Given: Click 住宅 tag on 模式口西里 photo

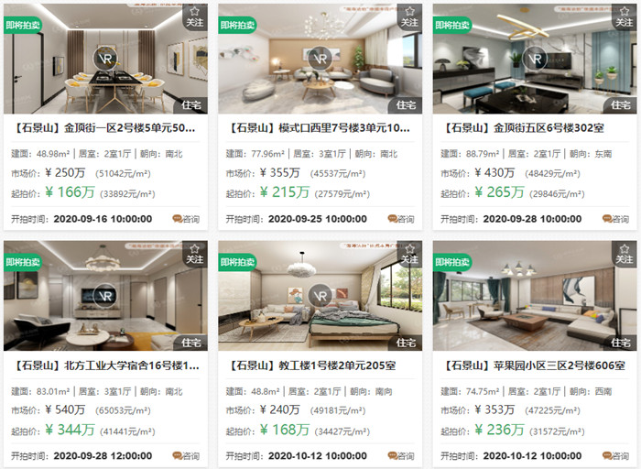Looking at the screenshot, I should 406,105.
